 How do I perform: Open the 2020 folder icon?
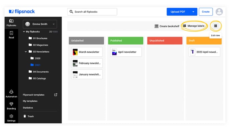click(32, 58)
